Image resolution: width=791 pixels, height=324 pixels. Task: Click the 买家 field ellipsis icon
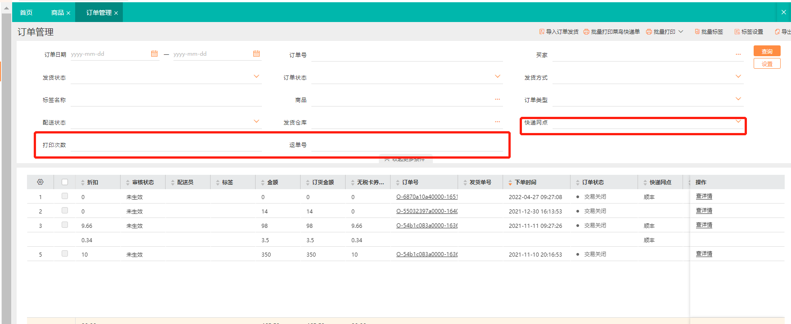coord(738,54)
